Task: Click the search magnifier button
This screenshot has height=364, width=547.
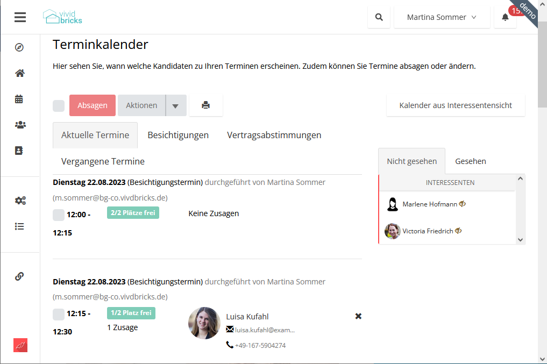Action: point(379,17)
